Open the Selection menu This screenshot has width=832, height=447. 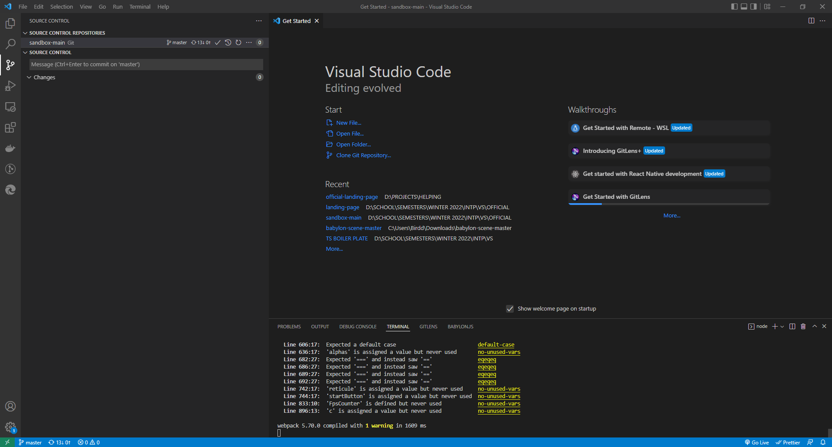(62, 6)
